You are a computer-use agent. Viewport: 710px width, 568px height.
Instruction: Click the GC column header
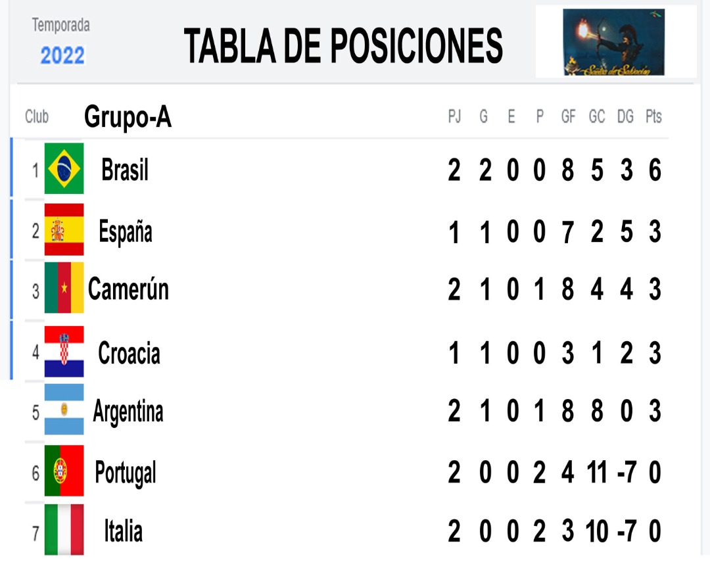[x=597, y=117]
